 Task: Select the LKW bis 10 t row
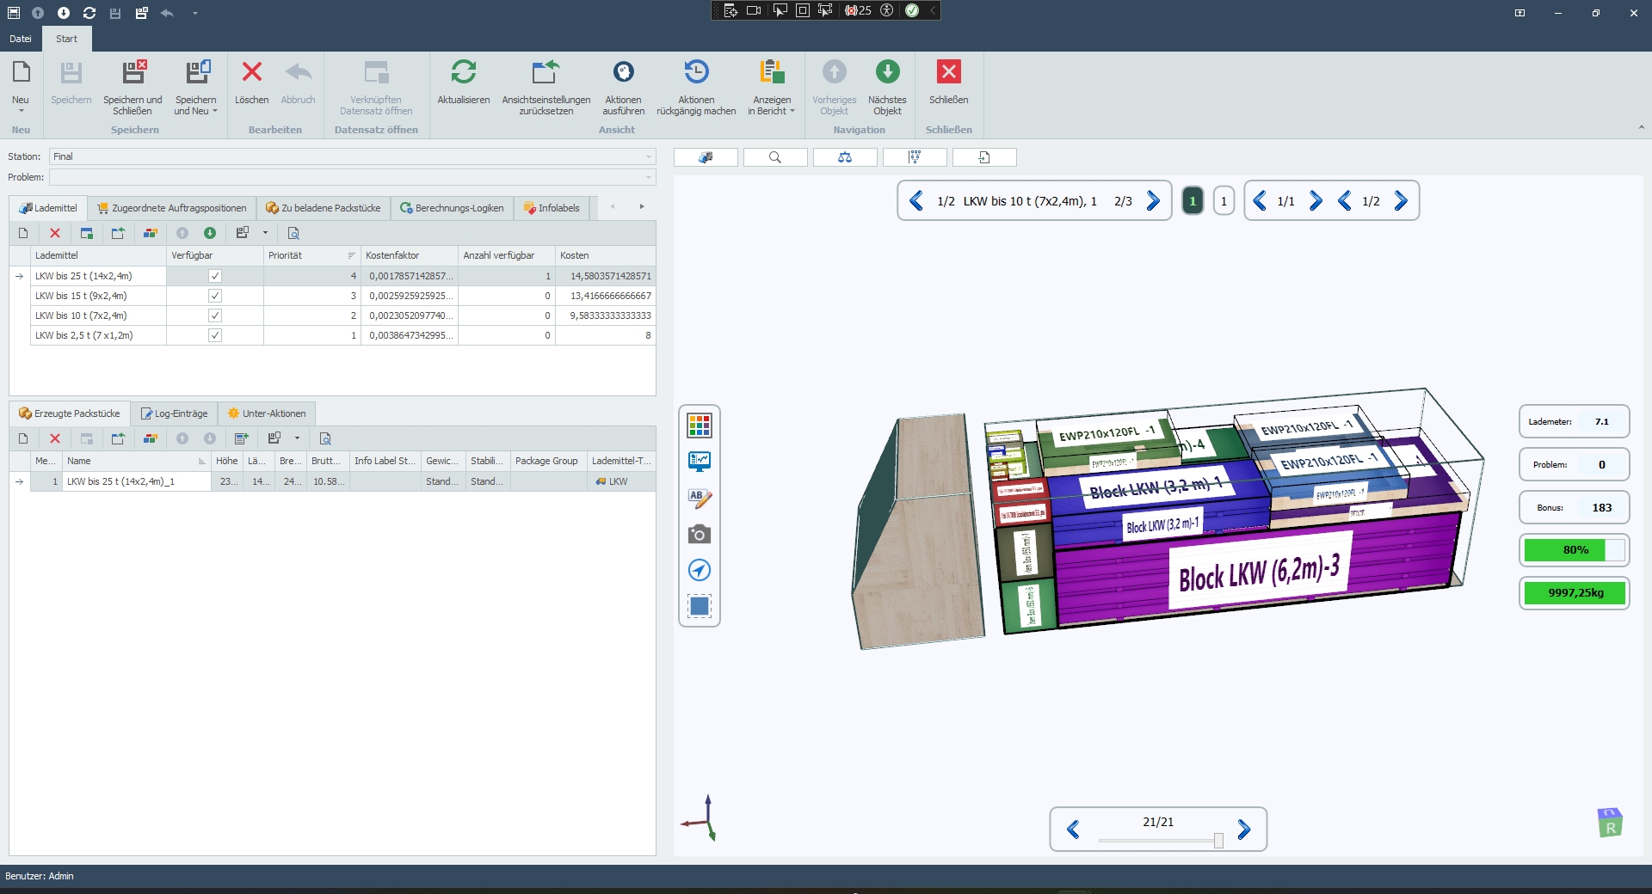pyautogui.click(x=82, y=315)
